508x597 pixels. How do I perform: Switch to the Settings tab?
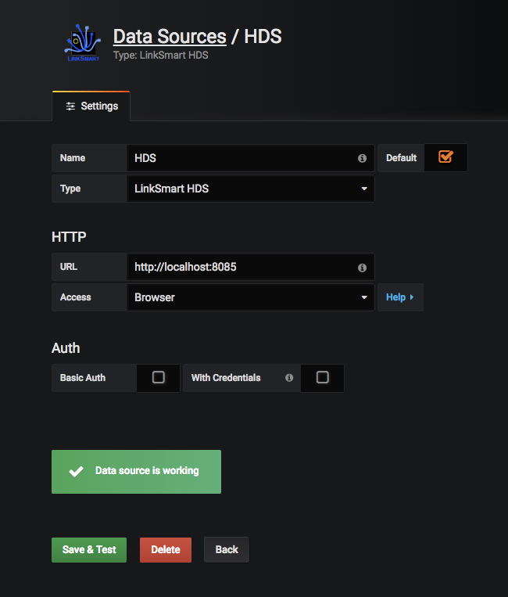91,106
